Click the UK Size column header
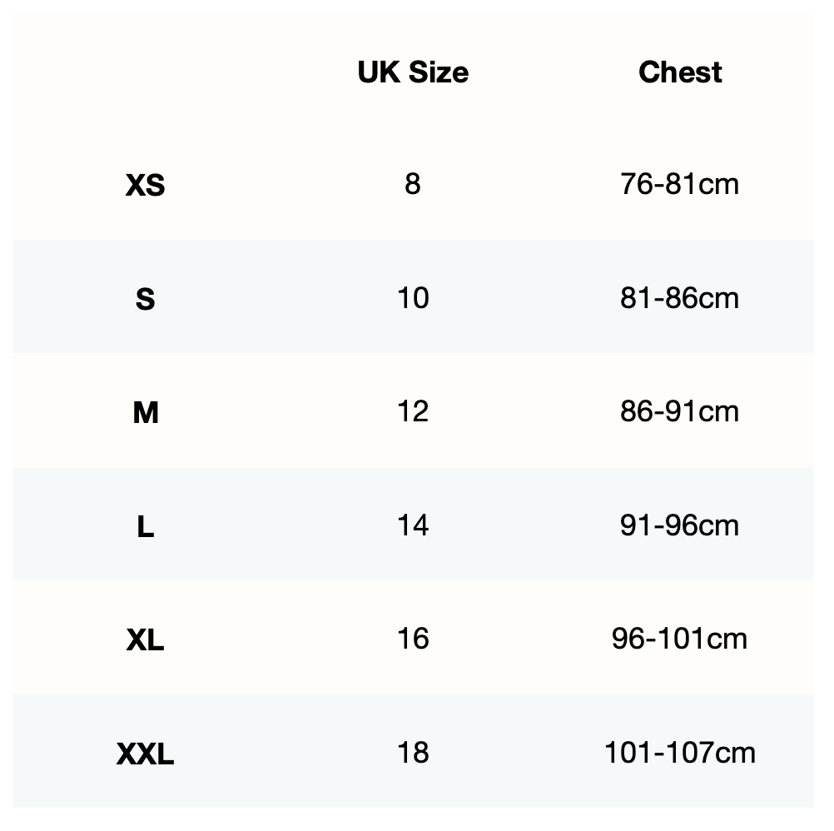 click(x=413, y=72)
